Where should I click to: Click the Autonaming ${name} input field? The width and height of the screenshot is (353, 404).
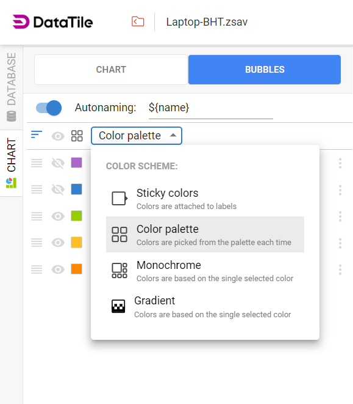[211, 108]
